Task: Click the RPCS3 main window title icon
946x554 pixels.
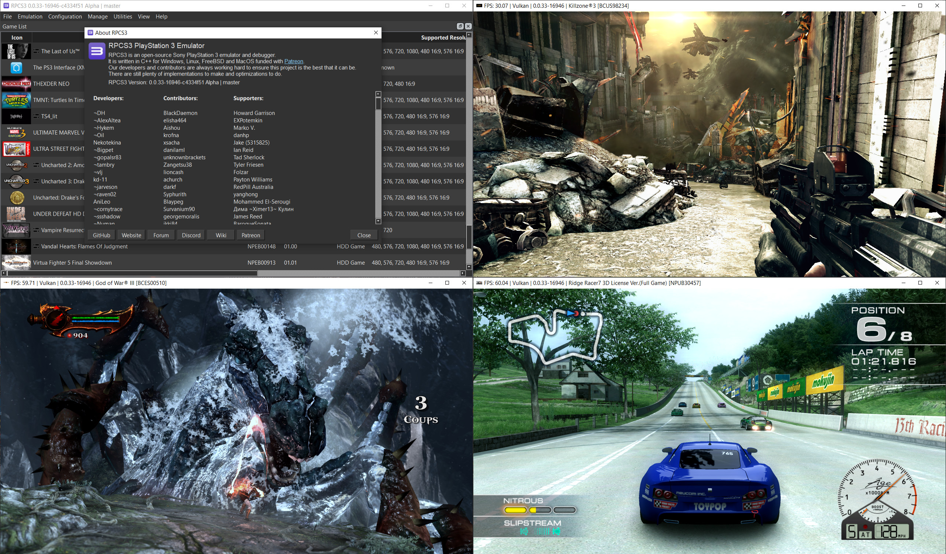Action: click(6, 6)
